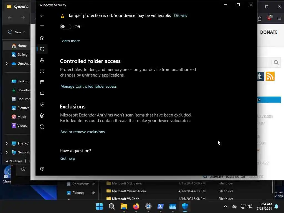Open the Windows Security hamburger menu
This screenshot has width=284, height=213.
pos(42,27)
